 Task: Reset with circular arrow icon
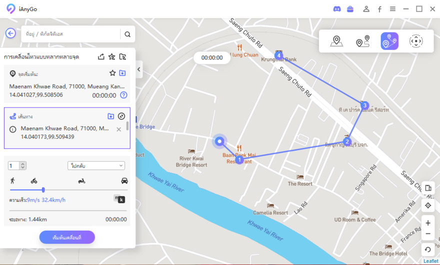pyautogui.click(x=428, y=249)
